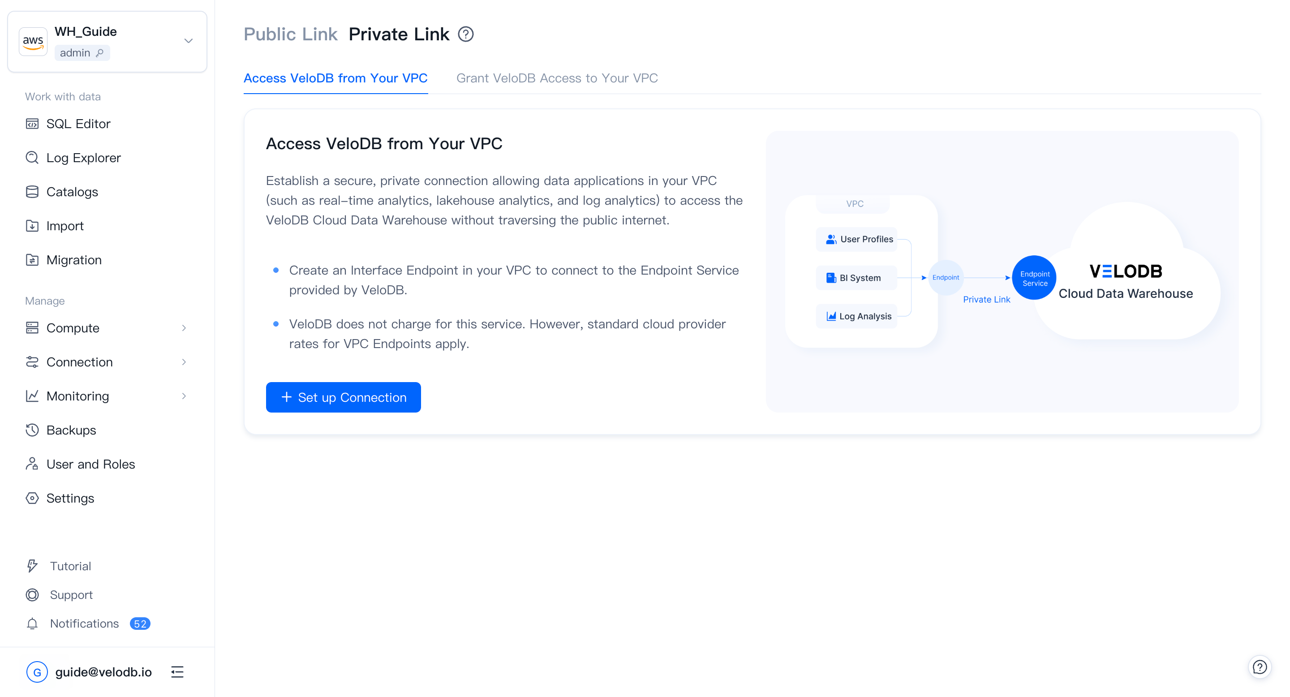Click the SQL Editor icon in sidebar
The height and width of the screenshot is (697, 1290).
click(32, 124)
